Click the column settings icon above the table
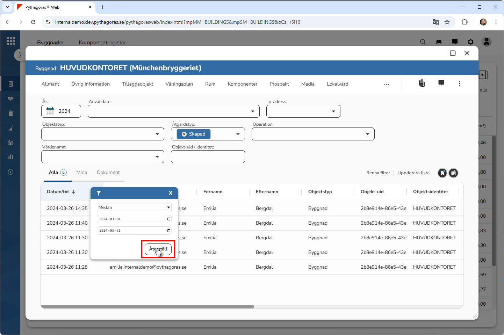The height and width of the screenshot is (335, 504). click(453, 173)
